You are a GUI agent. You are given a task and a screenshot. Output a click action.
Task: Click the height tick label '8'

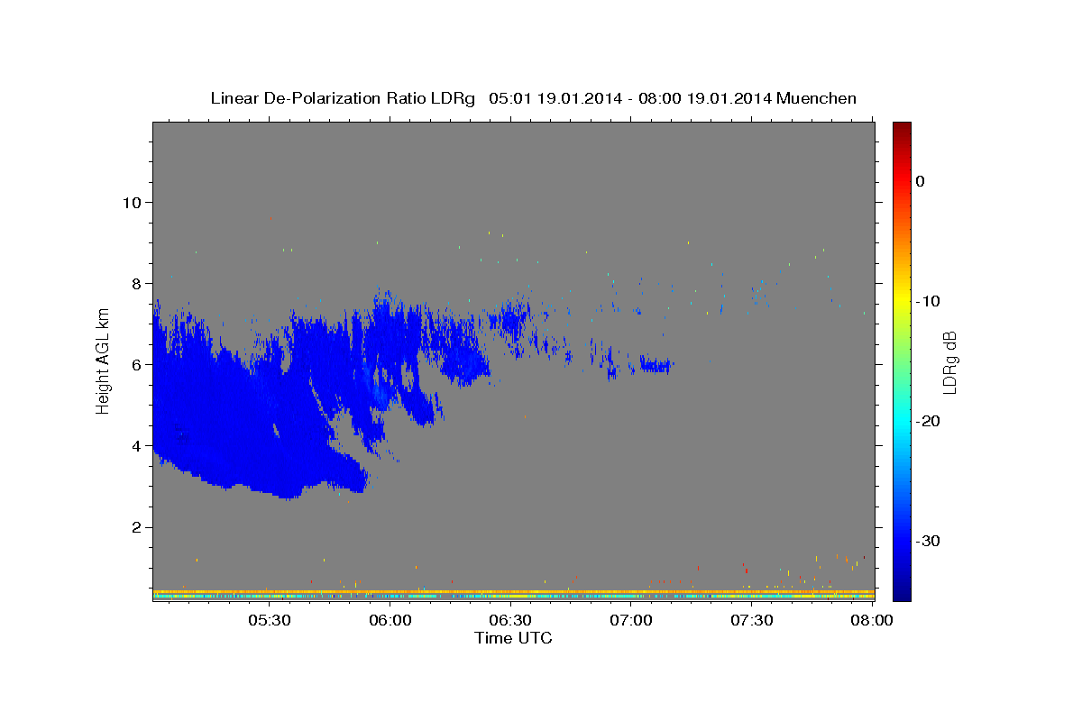coord(136,283)
